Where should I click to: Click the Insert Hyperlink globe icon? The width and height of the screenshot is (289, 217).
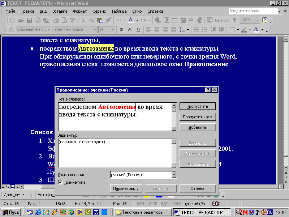(x=158, y=20)
